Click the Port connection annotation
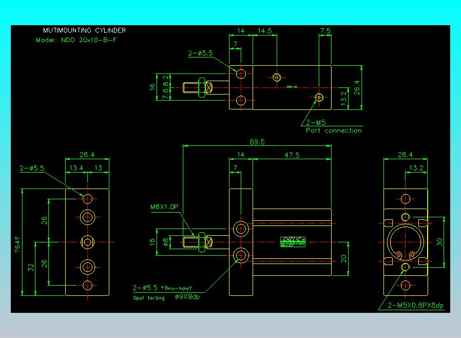The image size is (461, 338). tap(334, 130)
